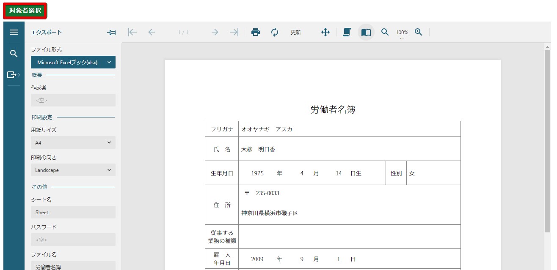557x270 pixels.
Task: Go to last page arrow
Action: point(234,32)
